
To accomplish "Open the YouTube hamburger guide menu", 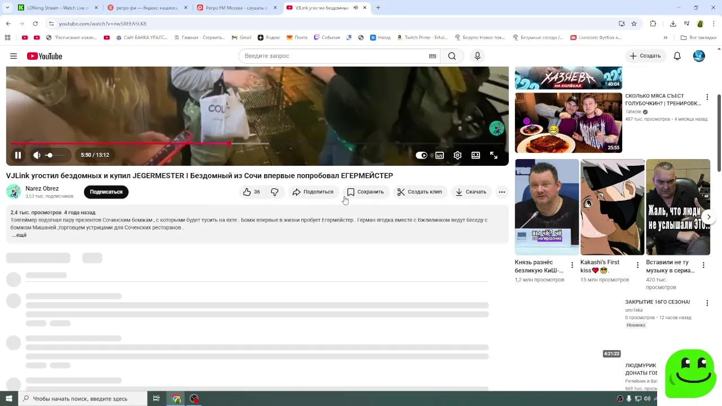I will [14, 56].
